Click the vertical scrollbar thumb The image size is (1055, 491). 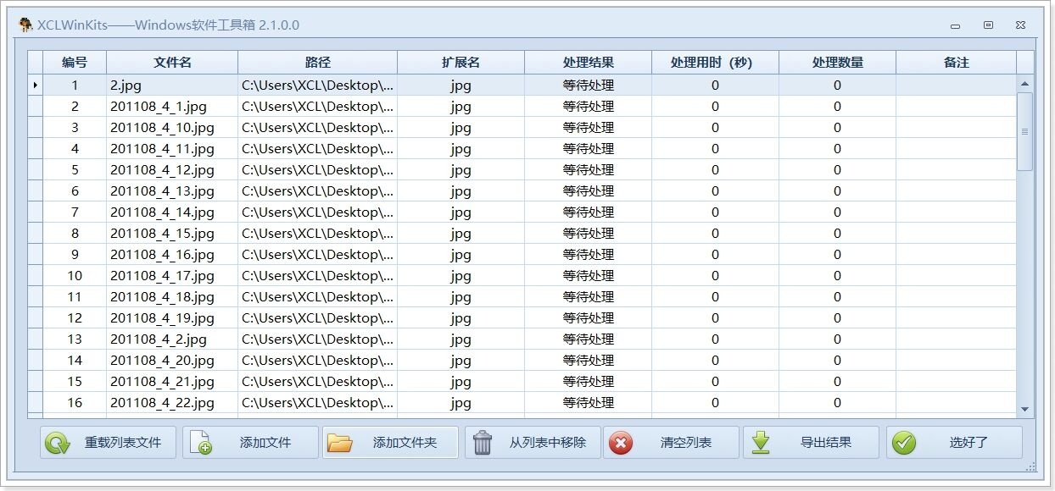coord(1024,131)
